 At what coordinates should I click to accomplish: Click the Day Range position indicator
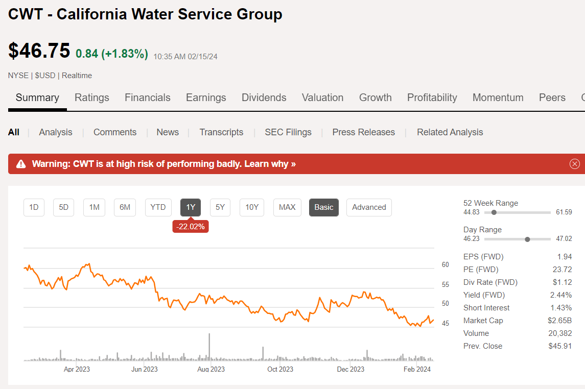[x=526, y=238]
